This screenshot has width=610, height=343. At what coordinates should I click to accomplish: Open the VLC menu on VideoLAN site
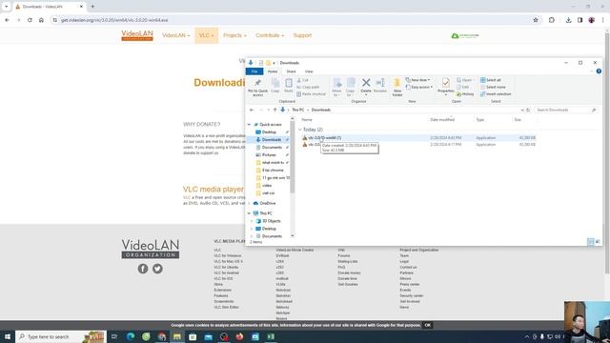[206, 35]
